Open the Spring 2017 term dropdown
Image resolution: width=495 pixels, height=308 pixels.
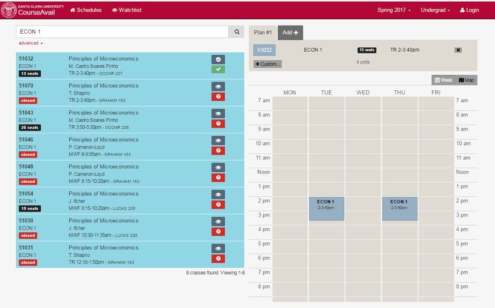[394, 10]
